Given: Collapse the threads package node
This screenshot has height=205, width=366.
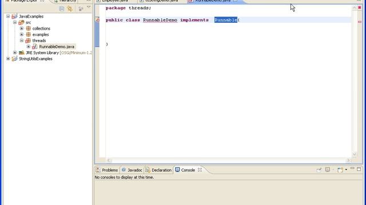Looking at the screenshot, I should pos(22,40).
